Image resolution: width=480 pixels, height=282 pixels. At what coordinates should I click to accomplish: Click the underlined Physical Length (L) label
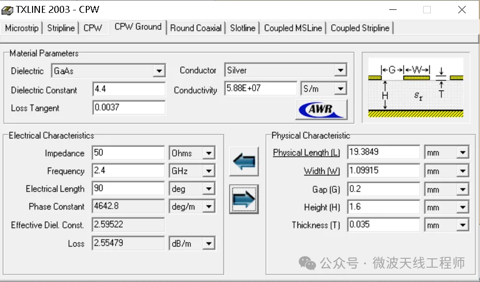(x=306, y=153)
